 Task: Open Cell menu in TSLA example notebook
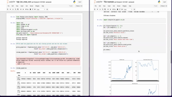114,6
